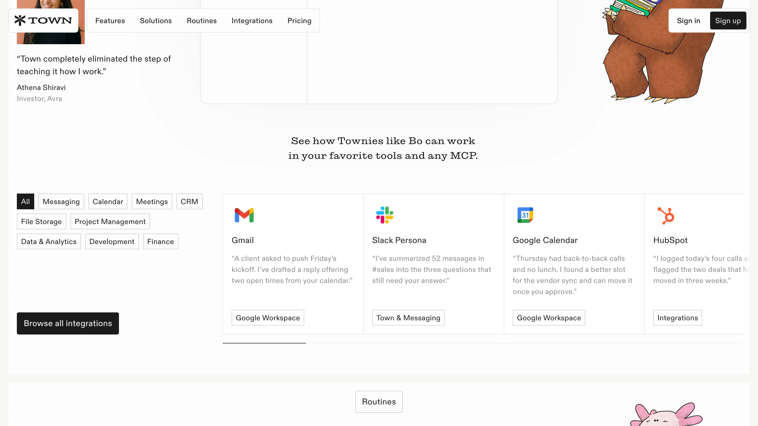Filter integrations by CRM
This screenshot has width=758, height=426.
coord(189,201)
